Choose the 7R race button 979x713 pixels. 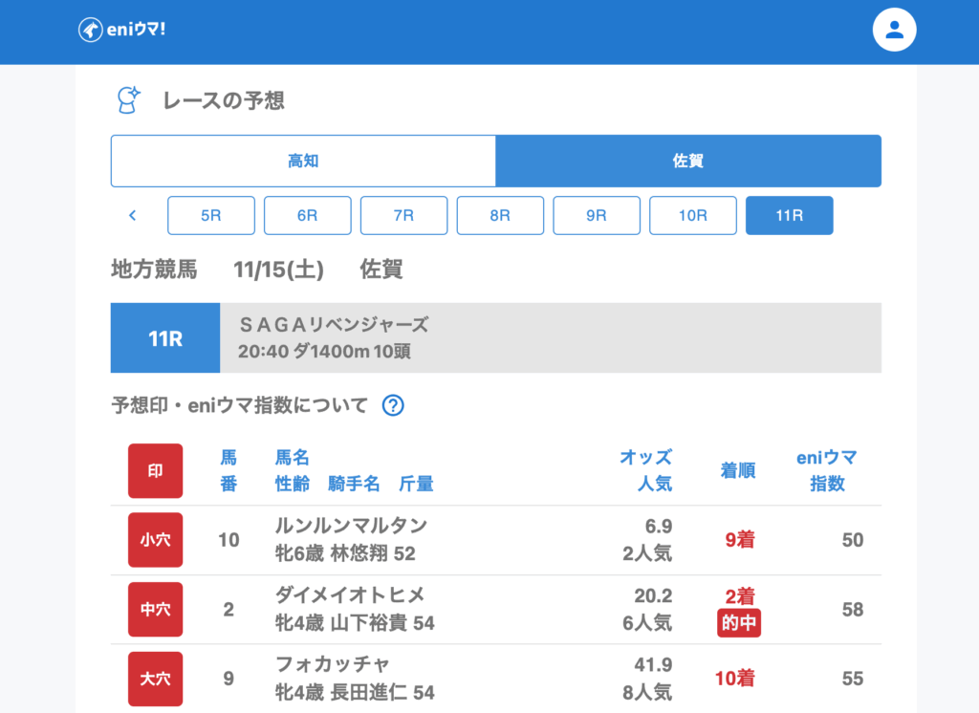click(403, 215)
